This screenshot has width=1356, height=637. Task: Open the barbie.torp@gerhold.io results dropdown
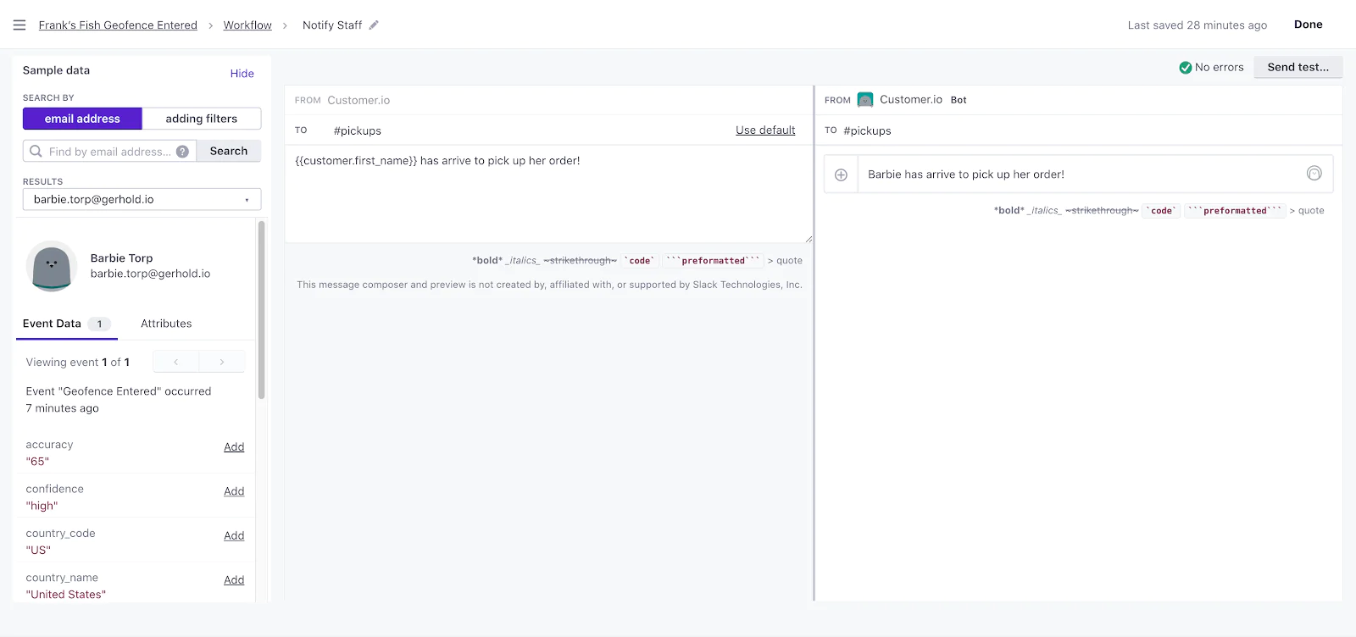coord(142,199)
